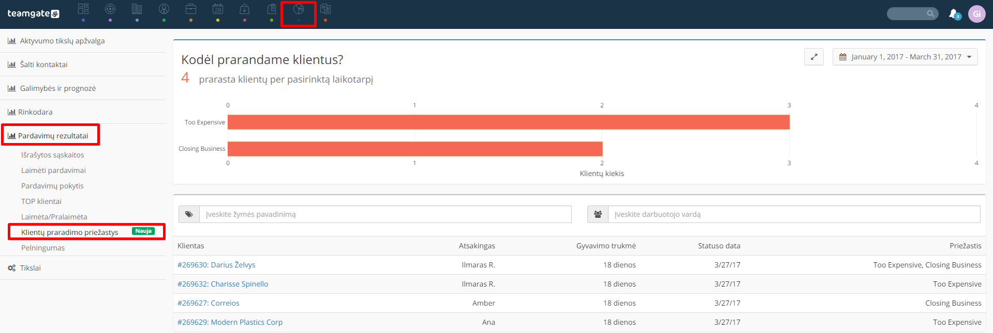Click the notification bell icon
This screenshot has width=993, height=333.
point(954,13)
